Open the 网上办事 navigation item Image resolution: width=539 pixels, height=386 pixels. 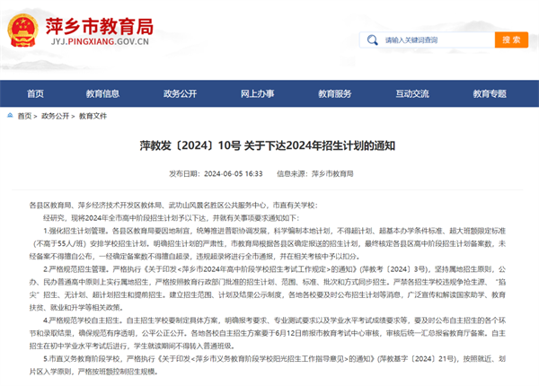click(x=258, y=93)
